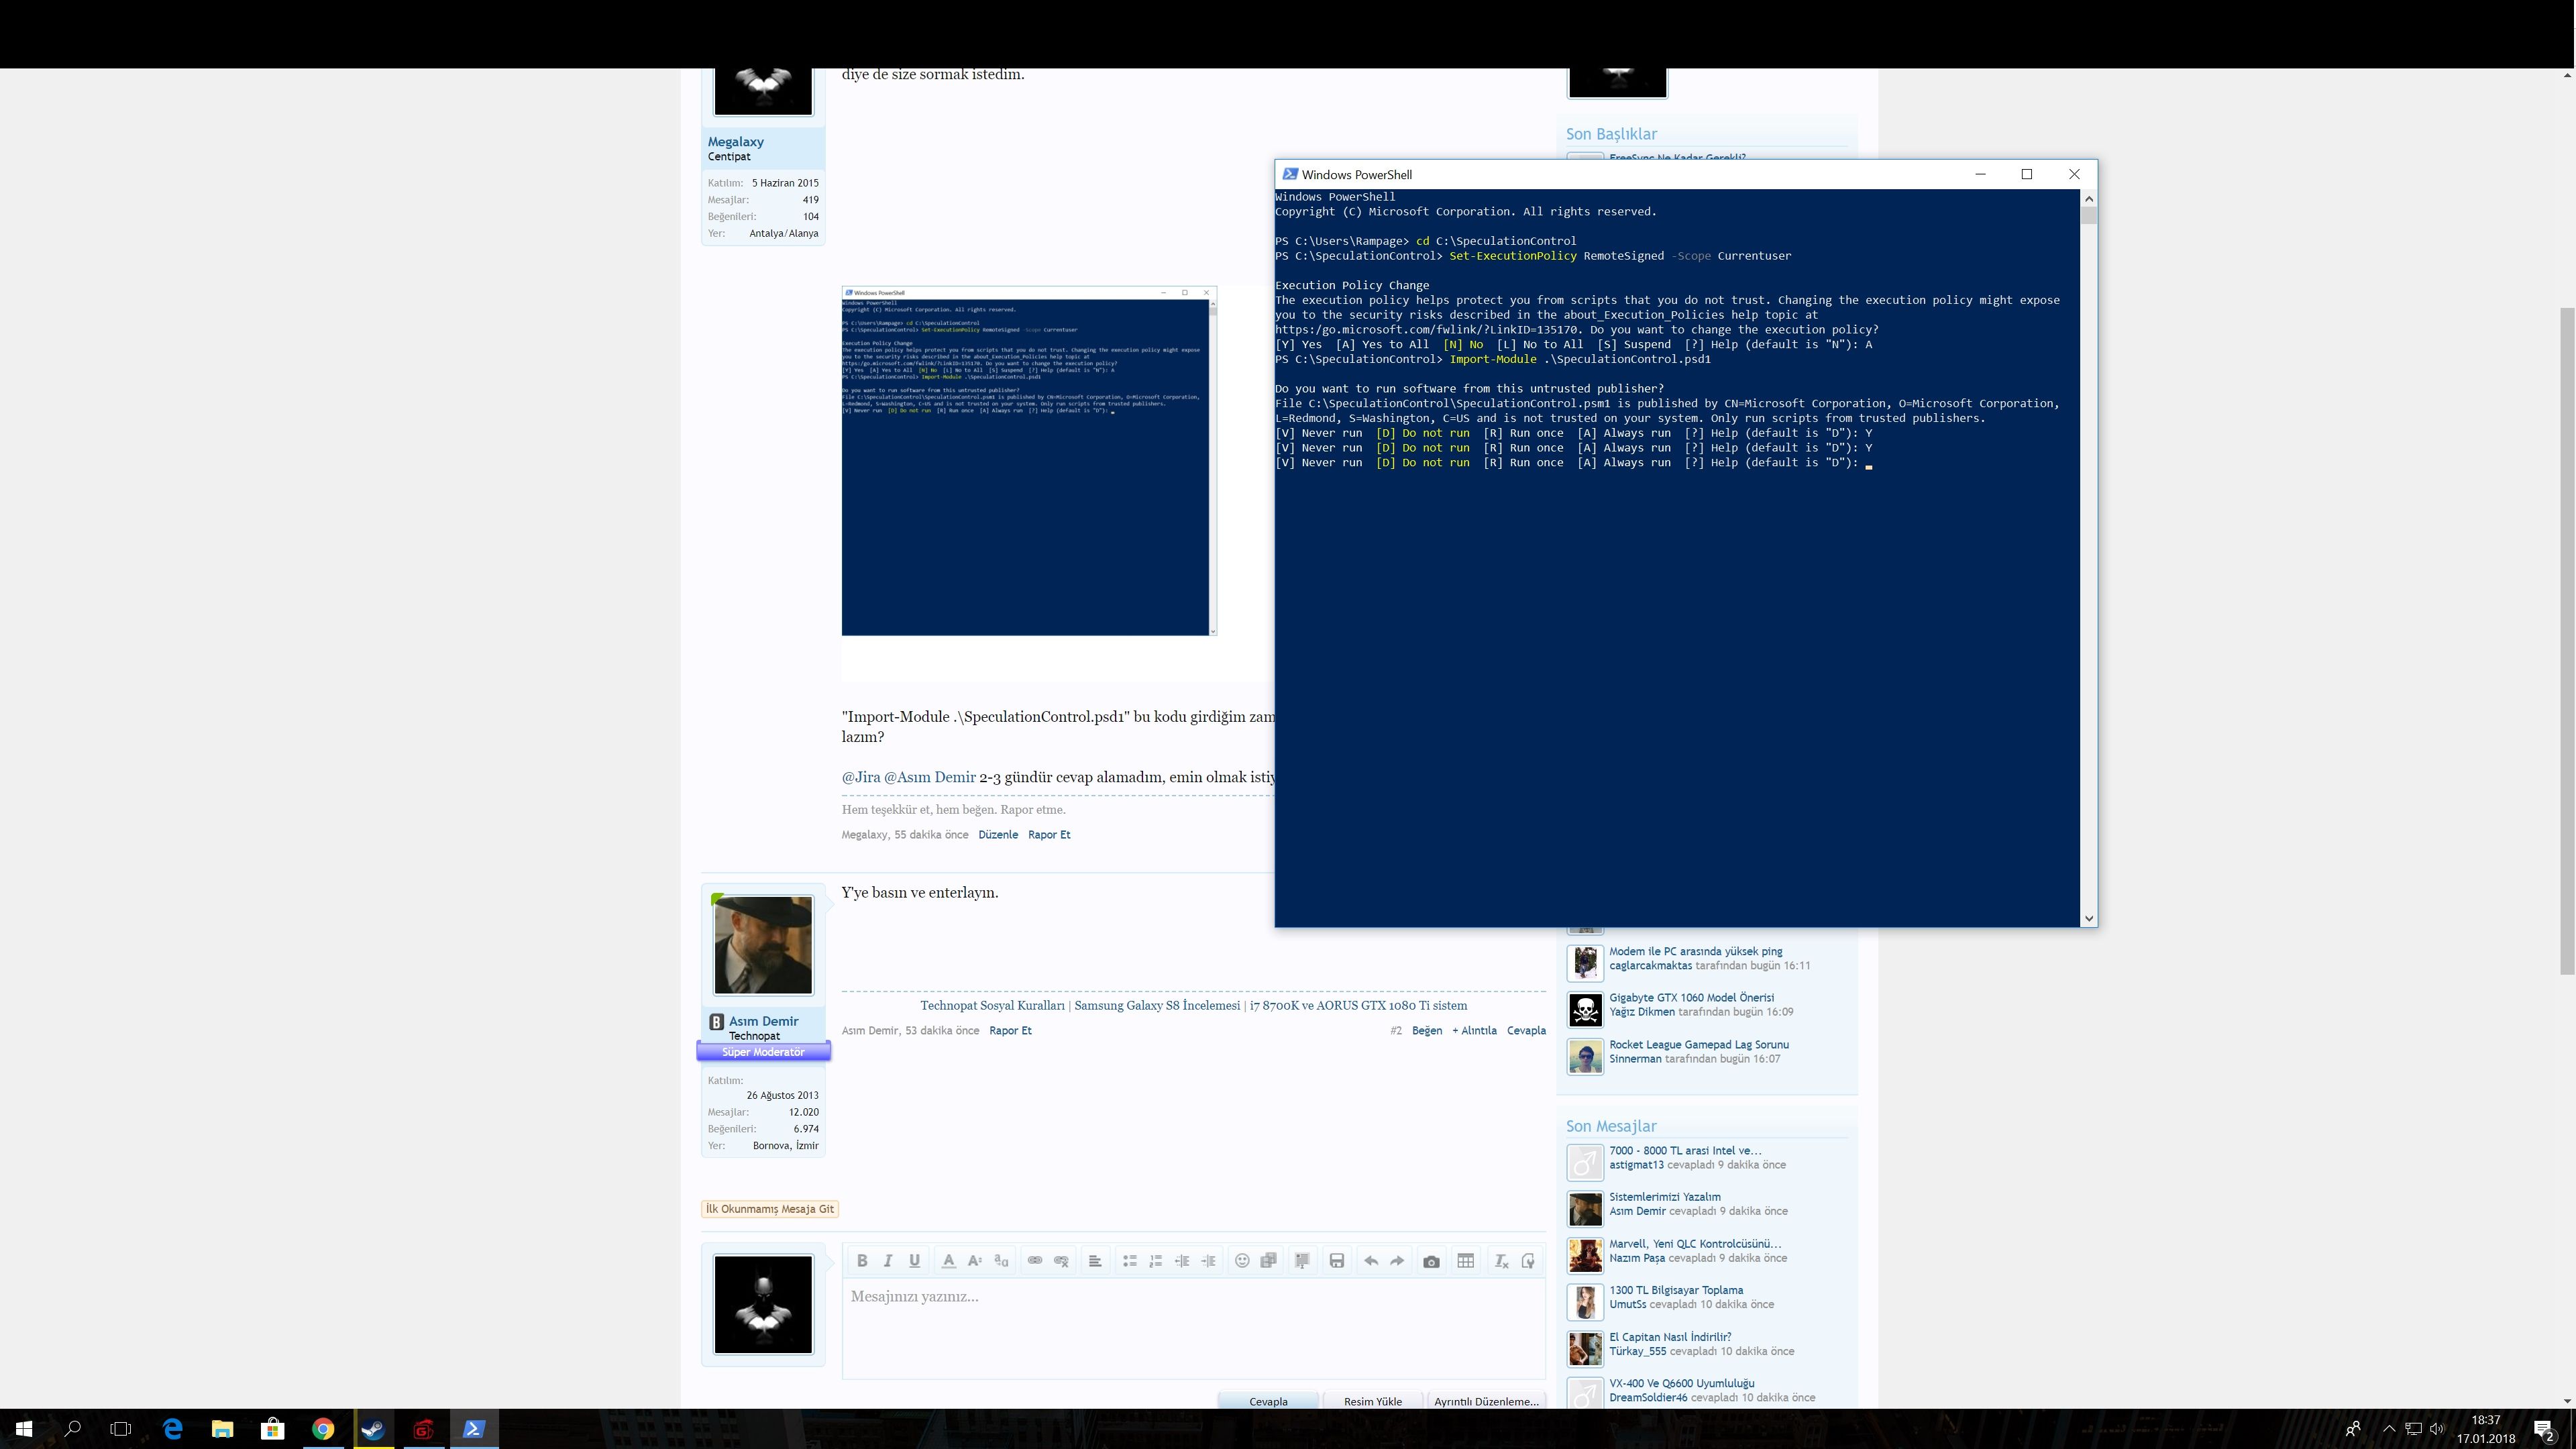Click the remove formatting icon
Image resolution: width=2576 pixels, height=1449 pixels.
(1500, 1261)
